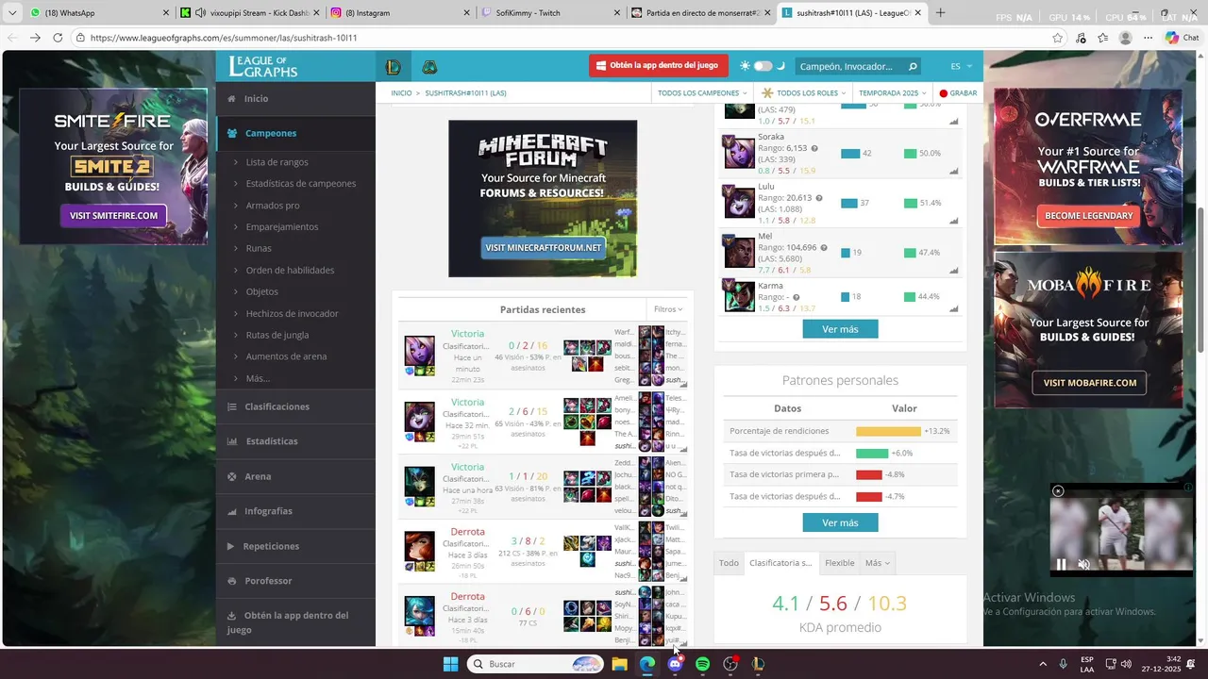This screenshot has width=1208, height=679.
Task: Switch to the Todo tab
Action: coord(729,563)
